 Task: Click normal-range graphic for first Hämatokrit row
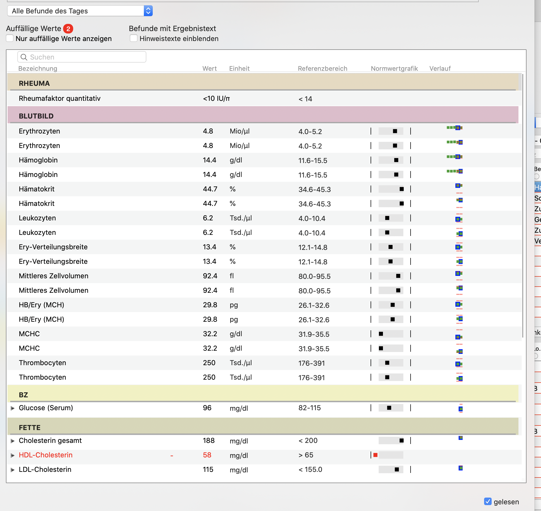(391, 189)
